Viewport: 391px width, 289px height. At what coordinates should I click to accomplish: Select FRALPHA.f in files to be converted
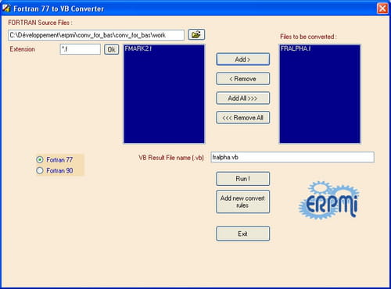pos(296,48)
